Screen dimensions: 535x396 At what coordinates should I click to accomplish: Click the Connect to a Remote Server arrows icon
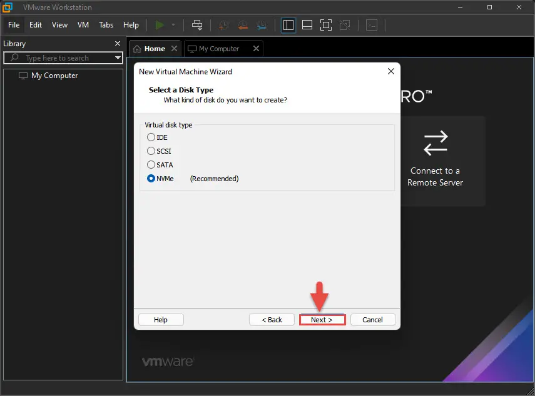tap(436, 143)
